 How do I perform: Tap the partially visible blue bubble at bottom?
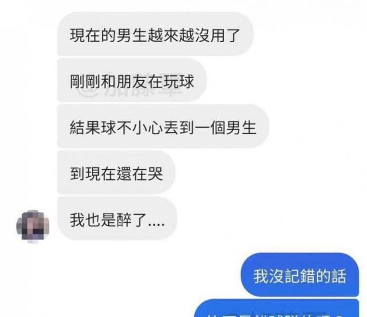277,308
